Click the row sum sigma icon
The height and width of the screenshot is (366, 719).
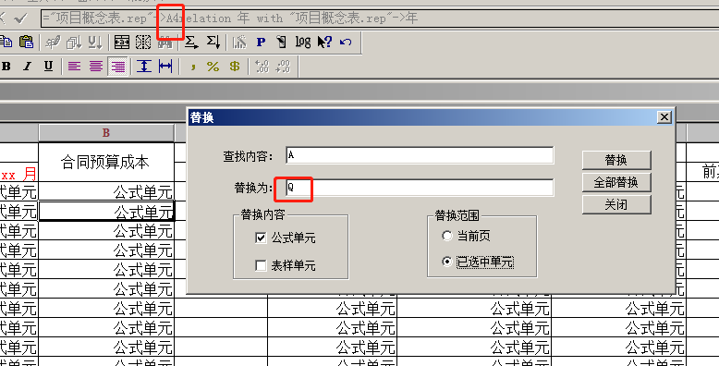click(x=190, y=43)
